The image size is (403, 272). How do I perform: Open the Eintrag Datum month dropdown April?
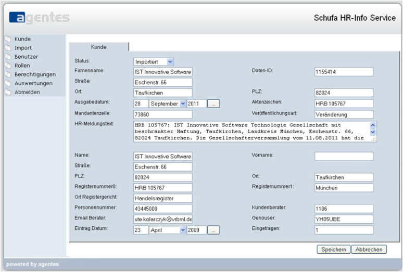168,230
